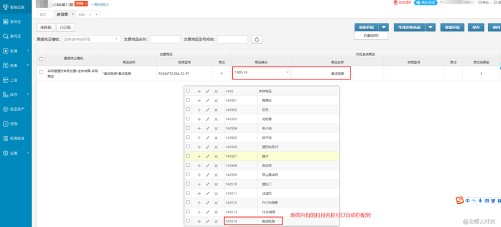Tick the checkbox for 140501 青稞纸
This screenshot has height=227, width=501.
[188, 100]
